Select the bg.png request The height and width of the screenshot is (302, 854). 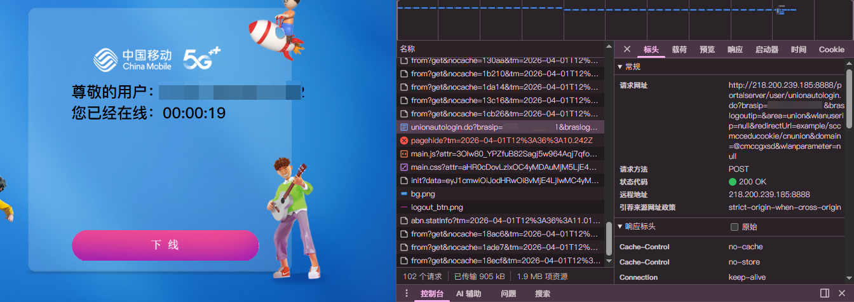tap(502, 194)
